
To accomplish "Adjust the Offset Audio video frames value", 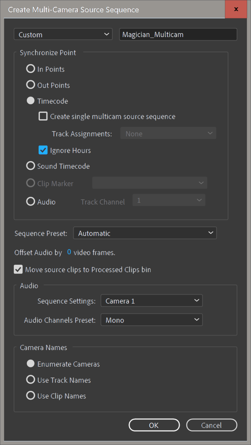I will coord(69,252).
